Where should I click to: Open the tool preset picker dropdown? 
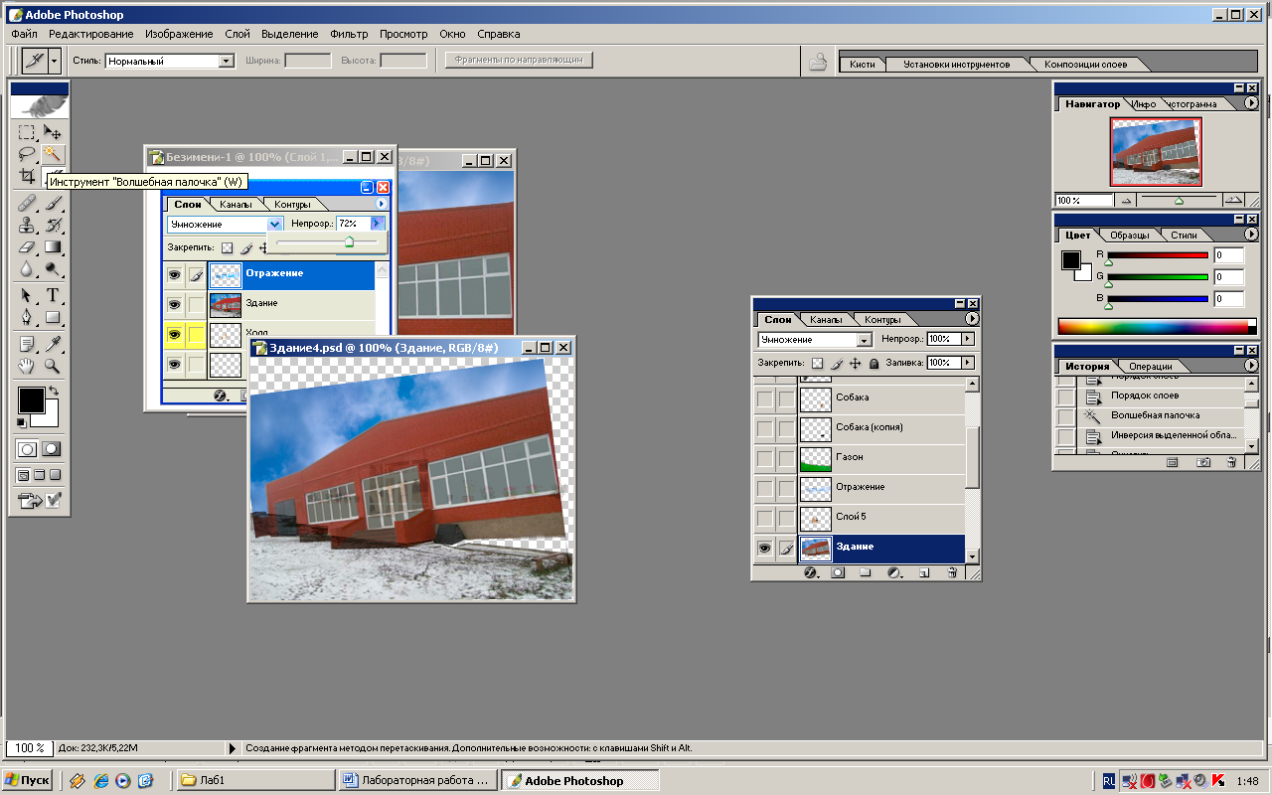(x=54, y=61)
